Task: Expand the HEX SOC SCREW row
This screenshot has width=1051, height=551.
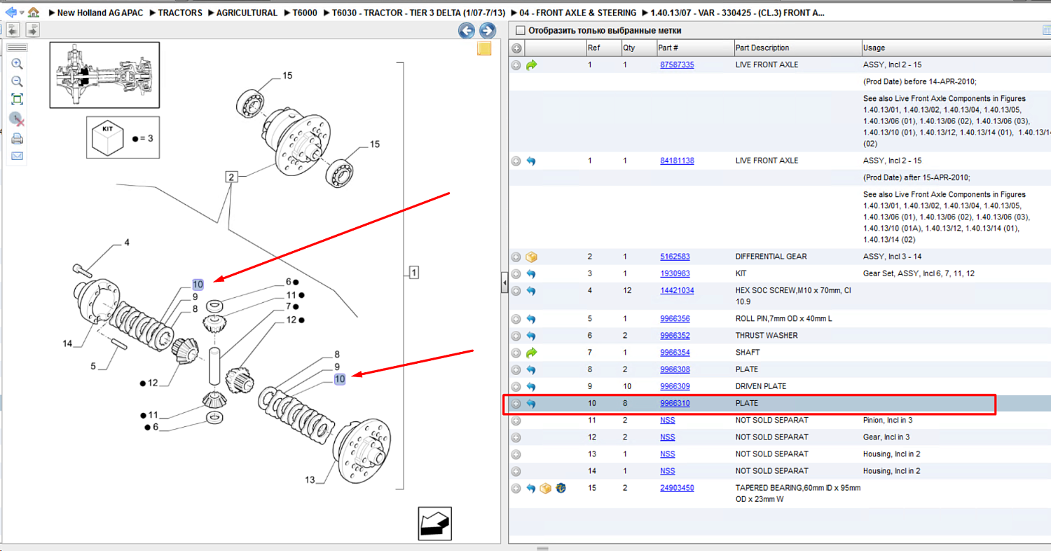Action: pos(516,291)
